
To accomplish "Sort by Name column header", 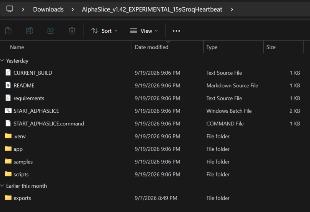I will tap(17, 47).
